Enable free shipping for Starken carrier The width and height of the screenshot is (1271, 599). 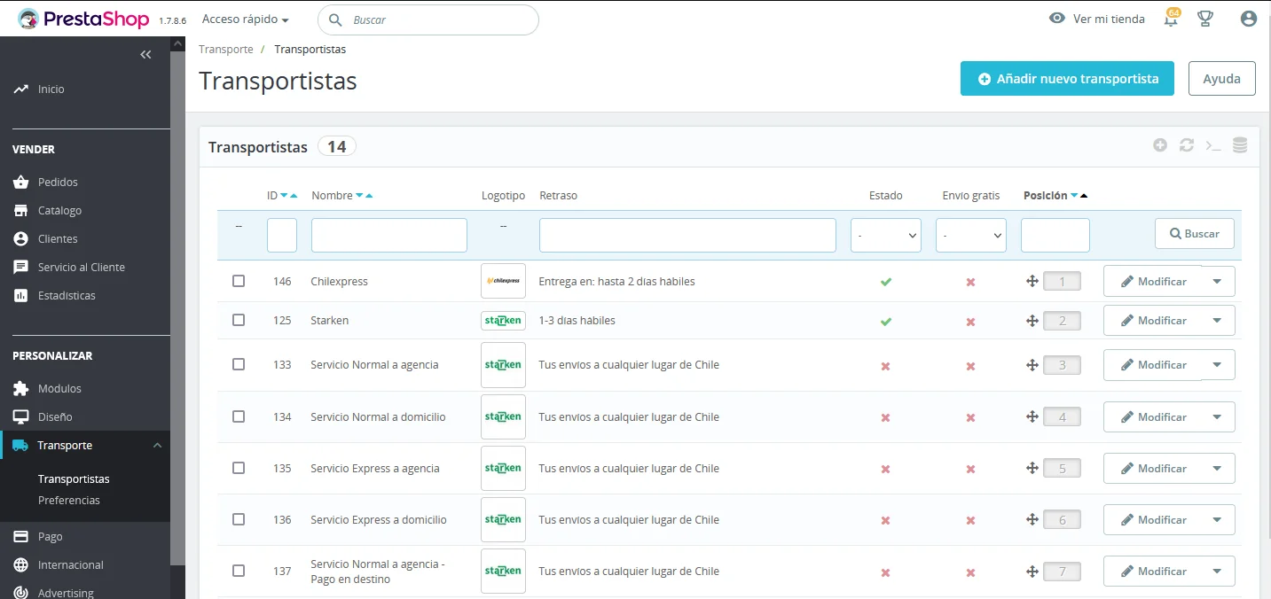(x=970, y=321)
